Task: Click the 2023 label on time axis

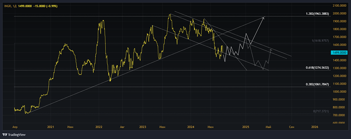Action: click(143, 127)
